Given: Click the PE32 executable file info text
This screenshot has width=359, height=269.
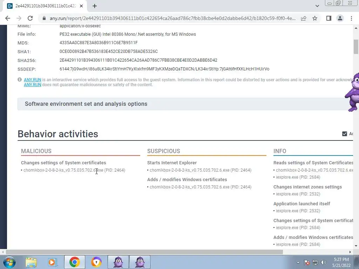Looking at the screenshot, I should click(128, 34).
